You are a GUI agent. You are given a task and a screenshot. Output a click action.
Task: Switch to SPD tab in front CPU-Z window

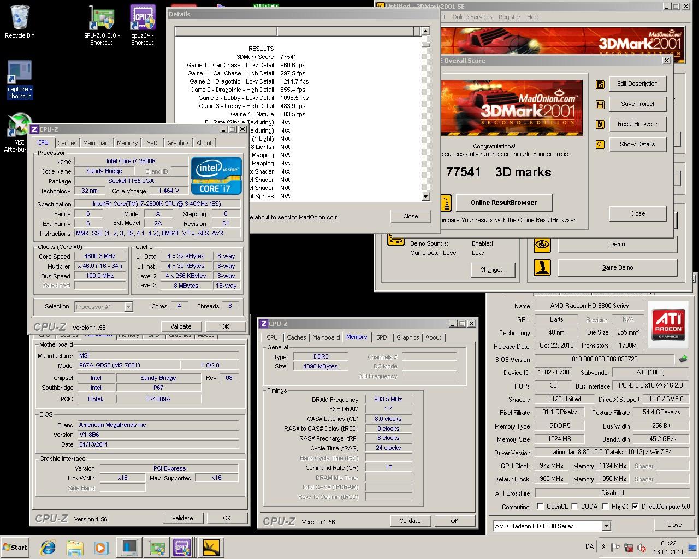click(152, 143)
